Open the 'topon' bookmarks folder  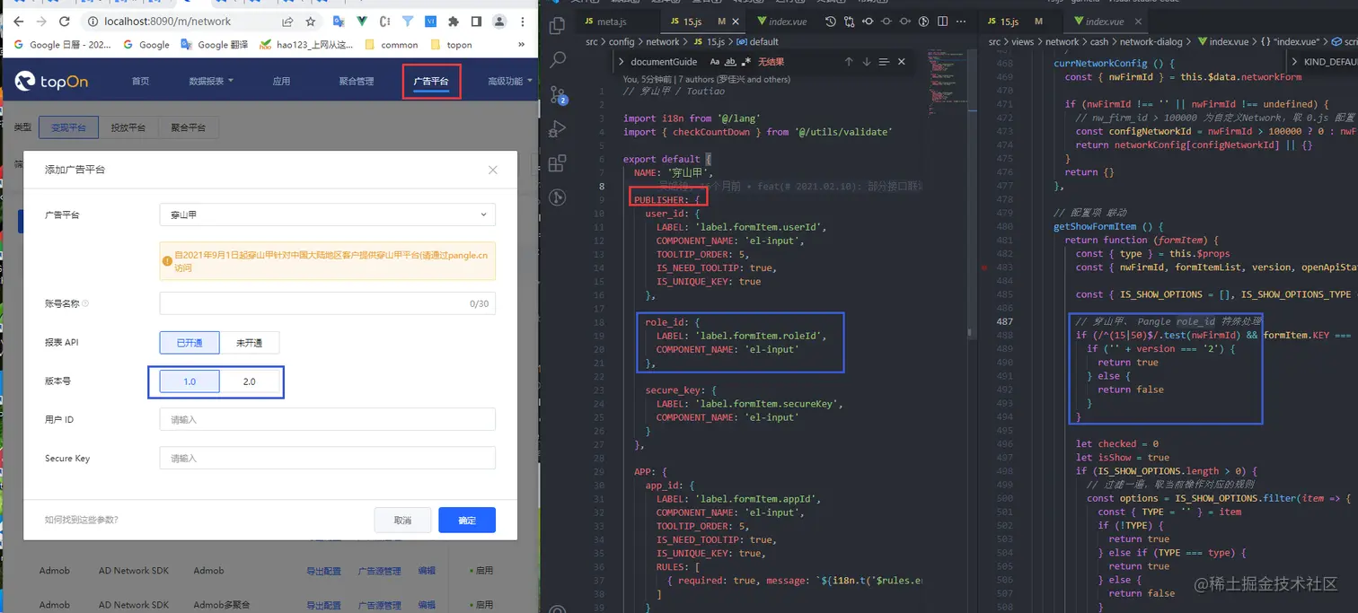452,44
